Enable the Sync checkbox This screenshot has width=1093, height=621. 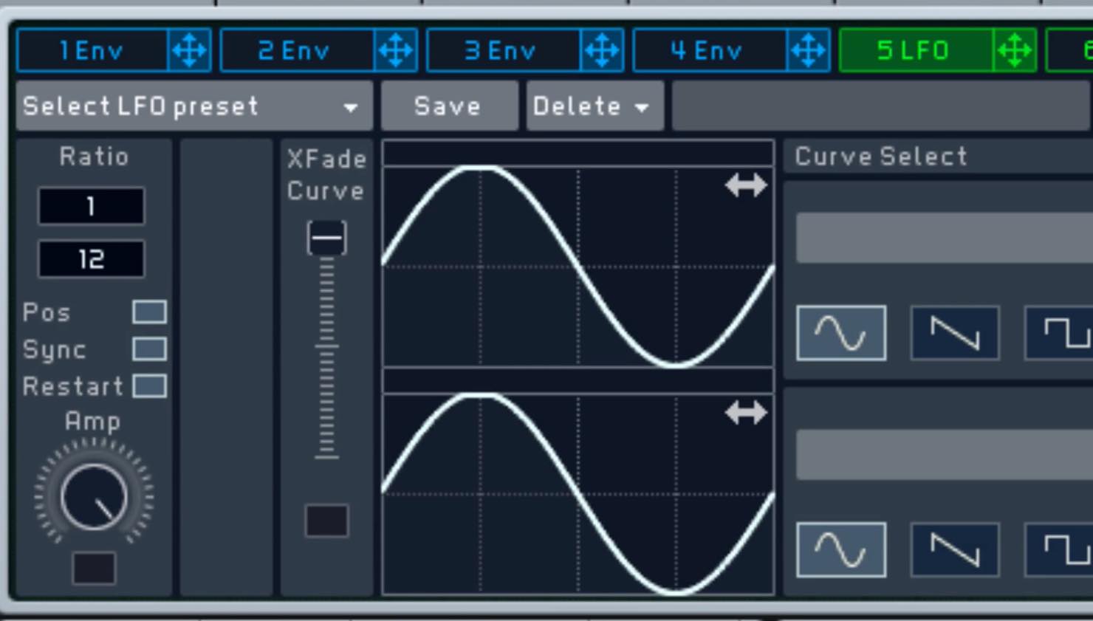(149, 349)
